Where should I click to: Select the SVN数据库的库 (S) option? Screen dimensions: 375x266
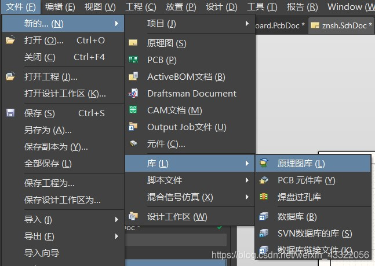pyautogui.click(x=313, y=233)
